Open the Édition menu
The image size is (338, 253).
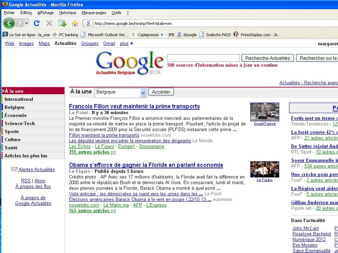[26, 13]
